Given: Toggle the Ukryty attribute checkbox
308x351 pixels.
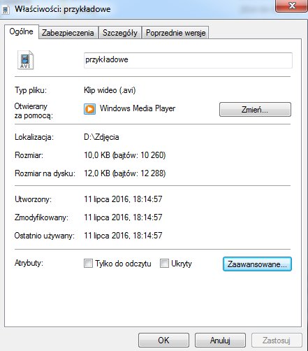Looking at the screenshot, I should [164, 264].
